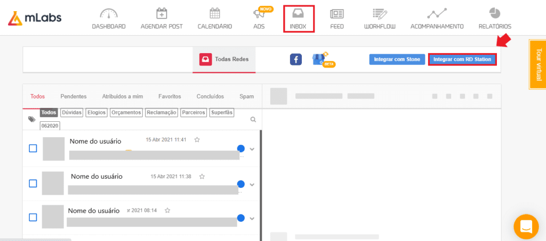Filter by the Elogios tag

pos(97,112)
